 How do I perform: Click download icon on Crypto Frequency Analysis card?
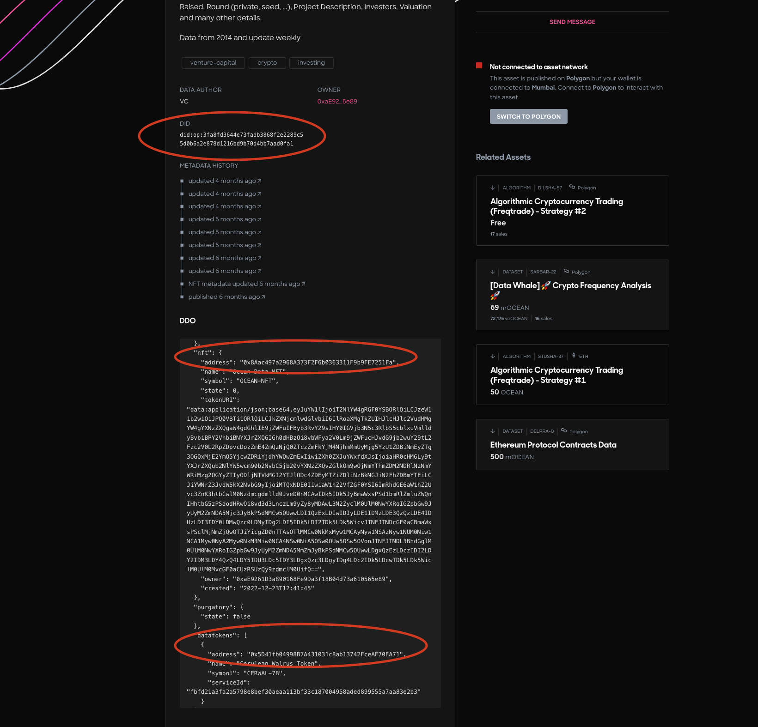[x=493, y=272]
